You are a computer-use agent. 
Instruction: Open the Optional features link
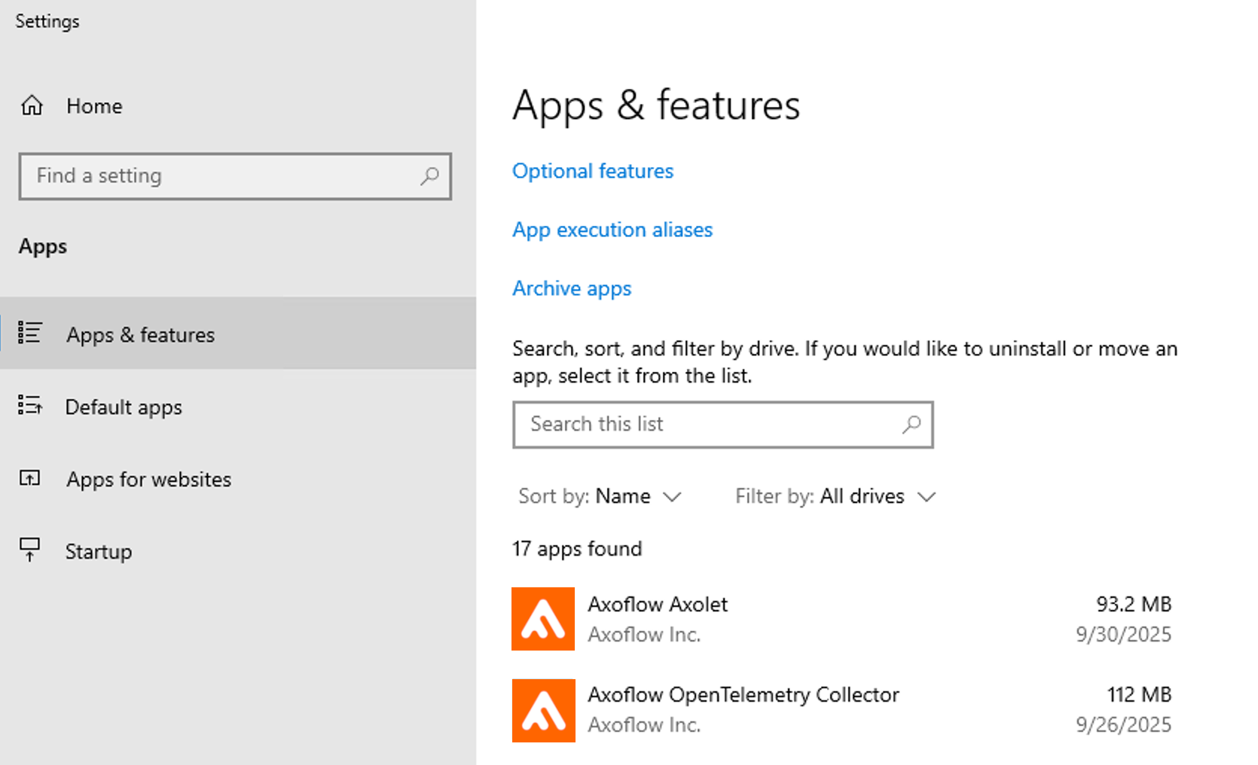(x=593, y=171)
